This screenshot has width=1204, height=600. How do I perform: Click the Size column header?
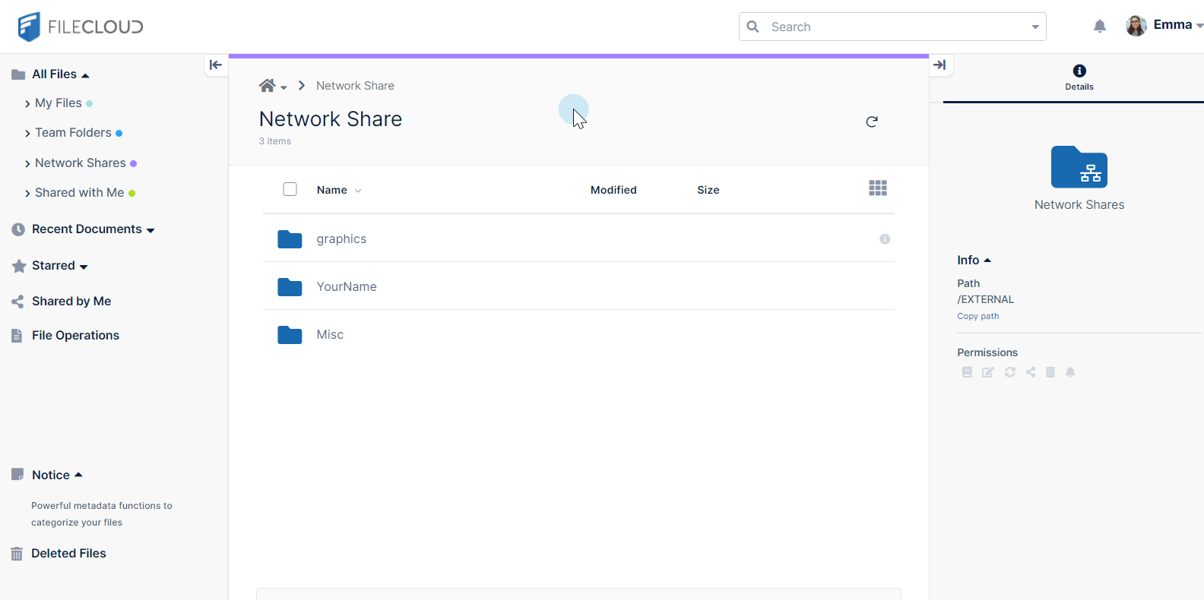point(708,190)
